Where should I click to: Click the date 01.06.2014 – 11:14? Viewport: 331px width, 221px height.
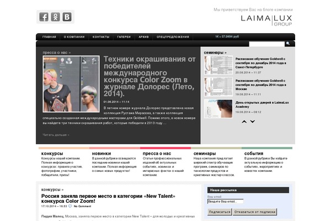116,102
